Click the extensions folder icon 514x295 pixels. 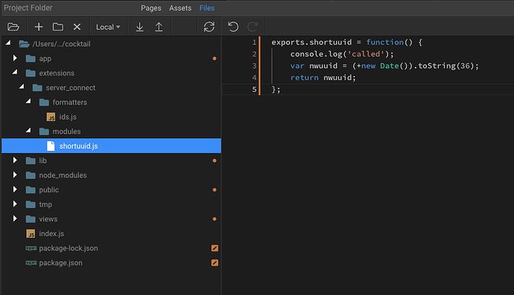31,73
